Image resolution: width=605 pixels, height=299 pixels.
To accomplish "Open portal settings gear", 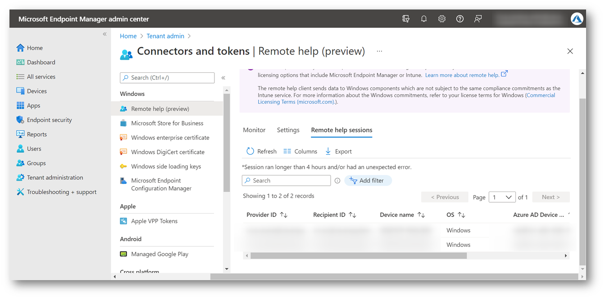I will (x=442, y=19).
